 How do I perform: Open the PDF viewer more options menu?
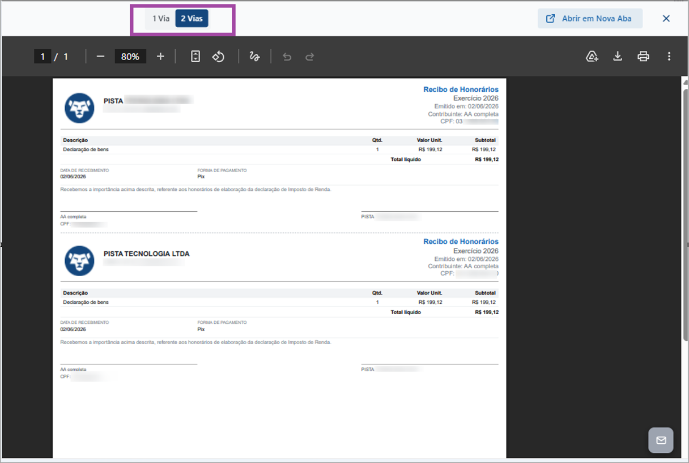[x=669, y=57]
